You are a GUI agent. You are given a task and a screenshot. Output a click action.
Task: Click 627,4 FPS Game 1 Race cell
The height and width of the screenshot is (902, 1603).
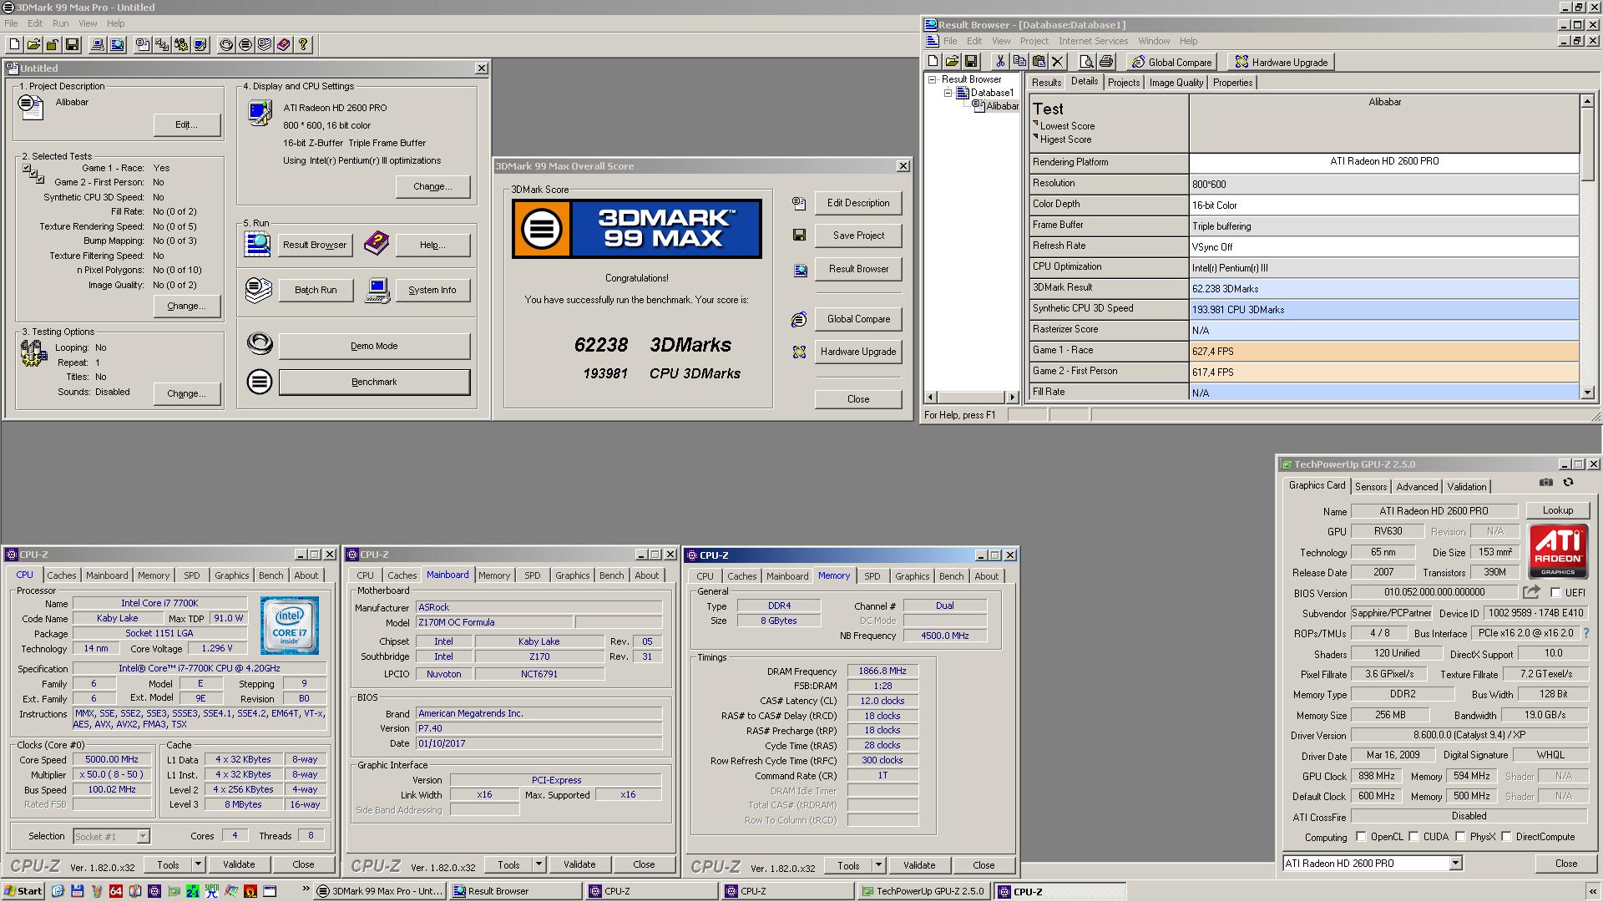[1384, 352]
